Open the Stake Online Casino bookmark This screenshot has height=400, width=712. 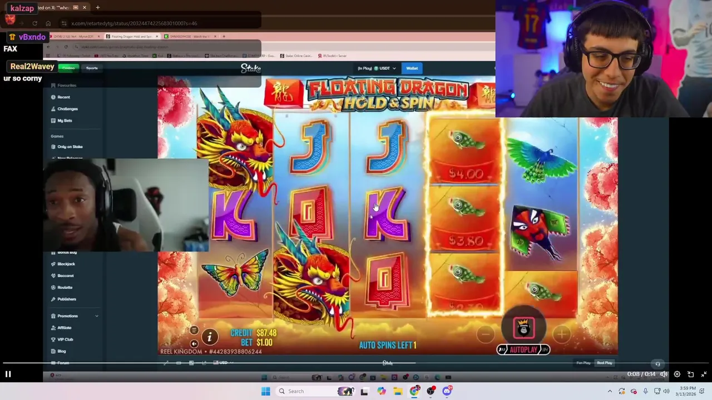298,56
